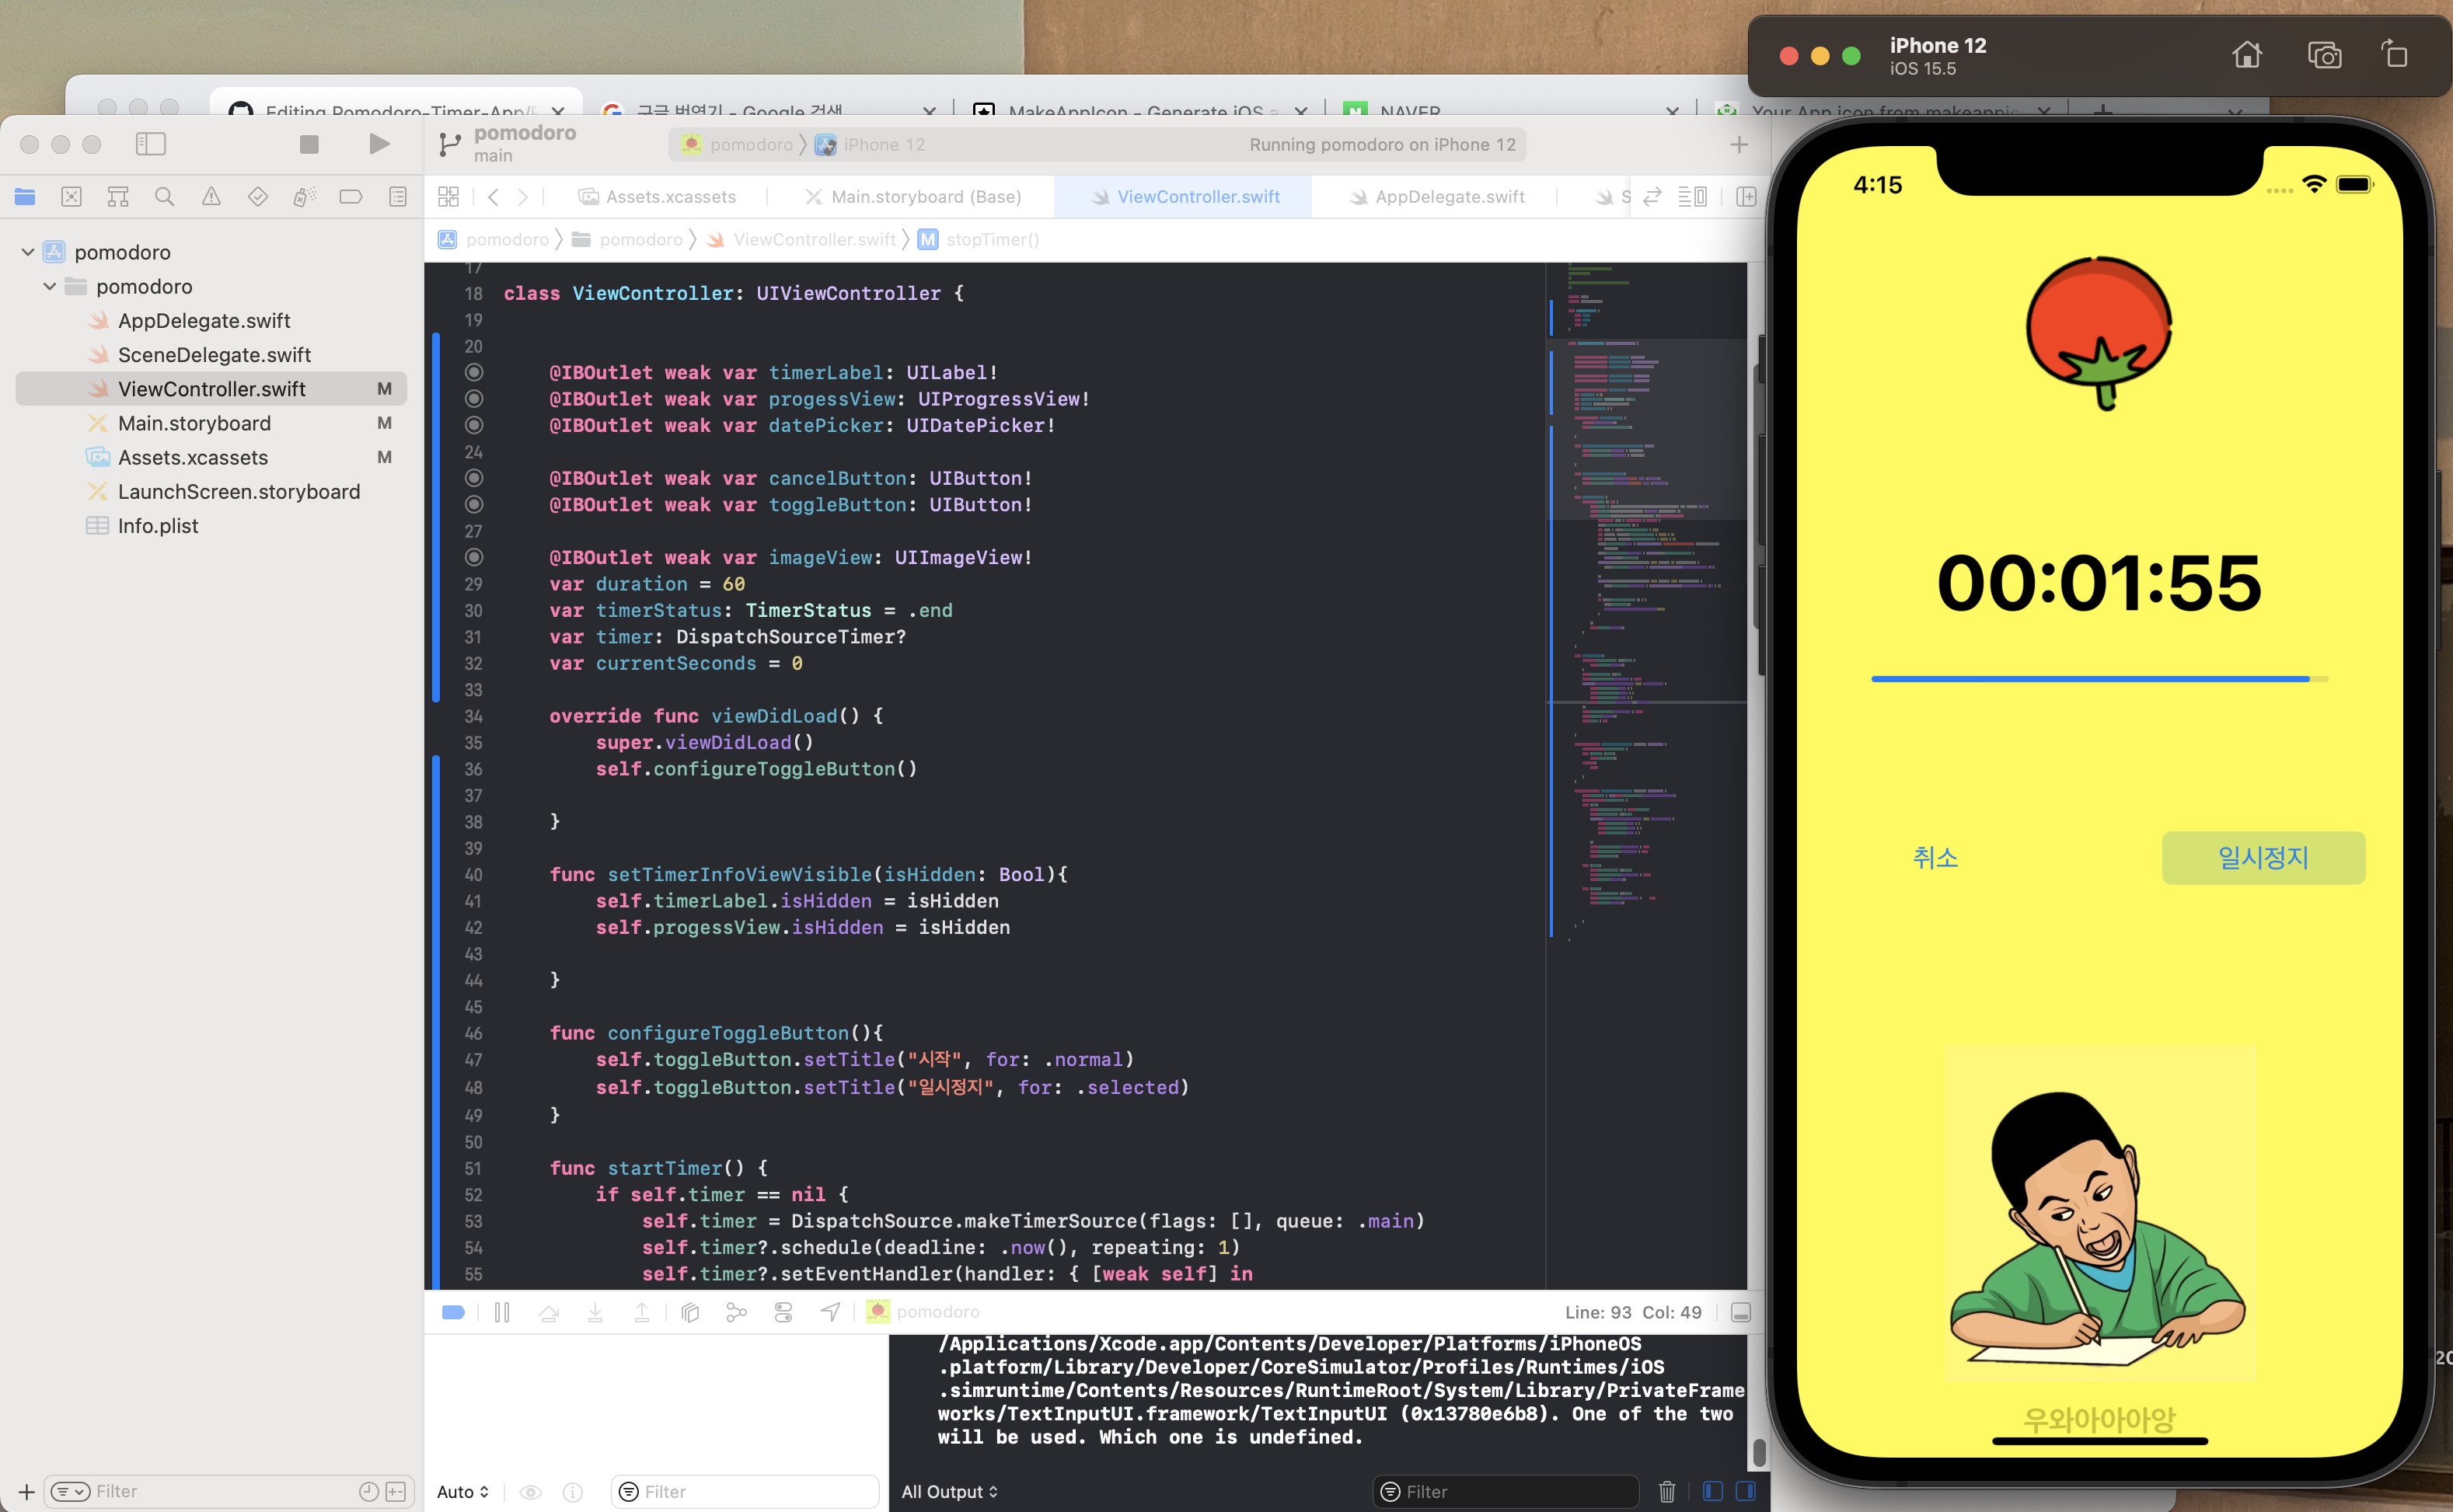Take a screenshot of the iPhone simulator
The image size is (2453, 1512).
pyautogui.click(x=2325, y=54)
